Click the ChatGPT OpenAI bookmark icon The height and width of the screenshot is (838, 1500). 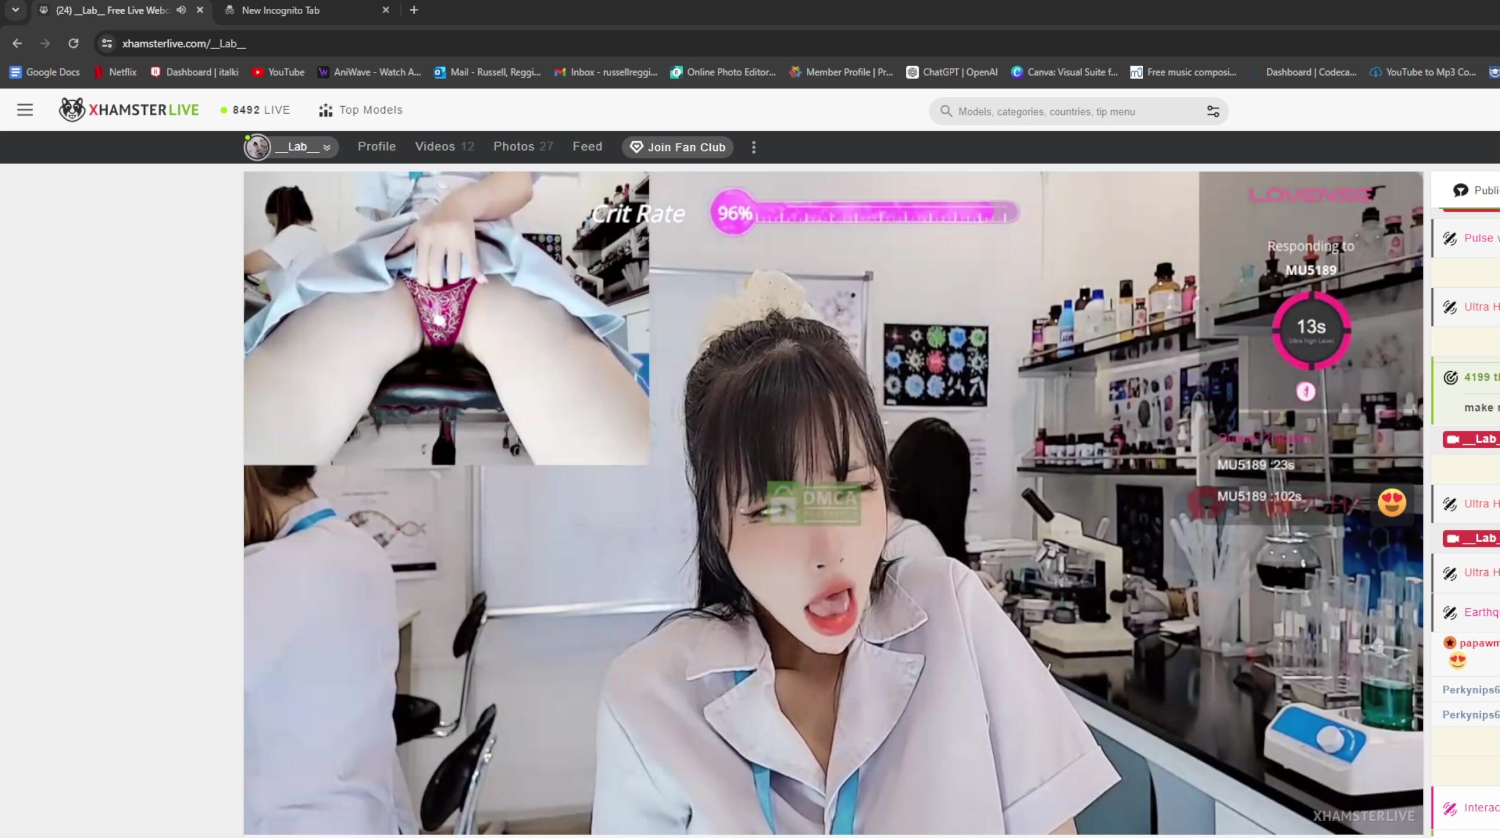tap(912, 71)
